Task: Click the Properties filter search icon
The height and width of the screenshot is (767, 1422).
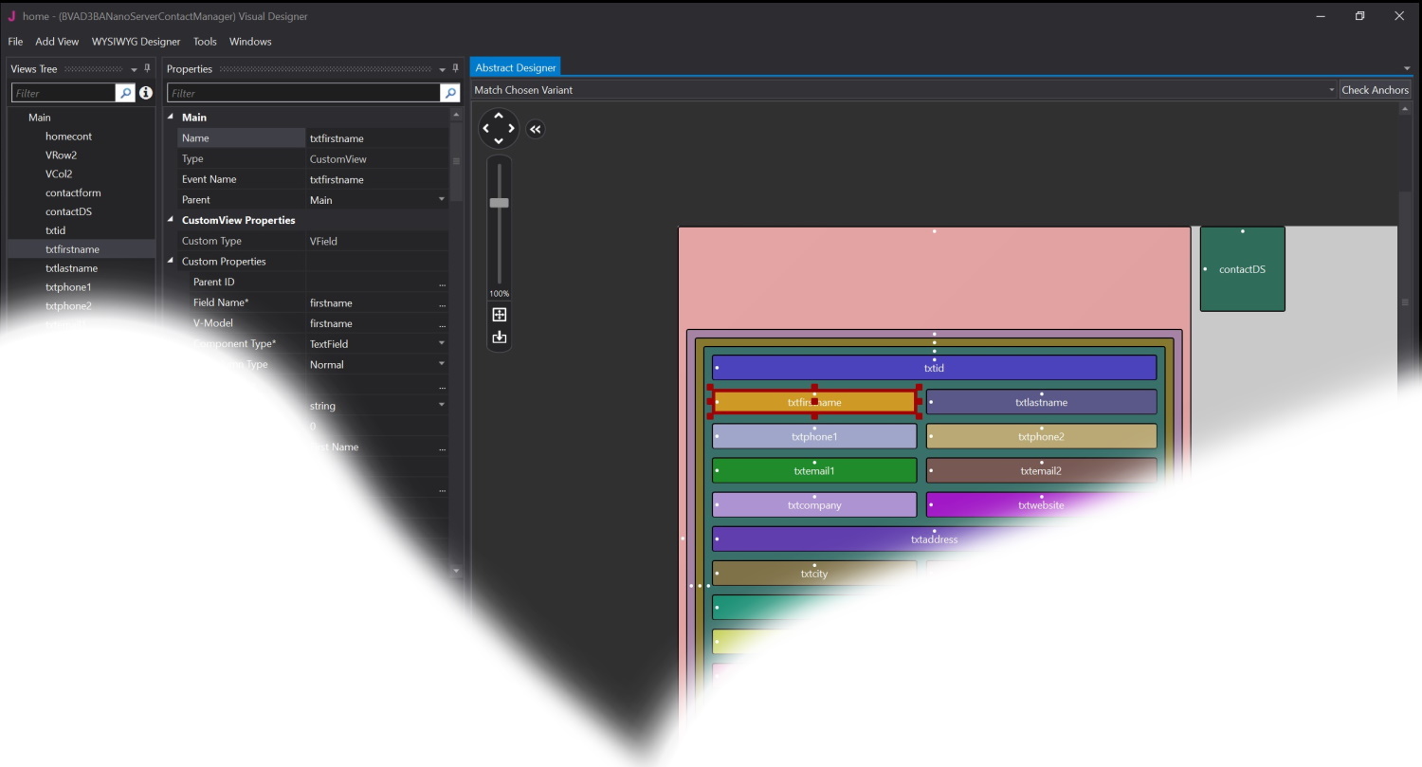Action: (x=450, y=93)
